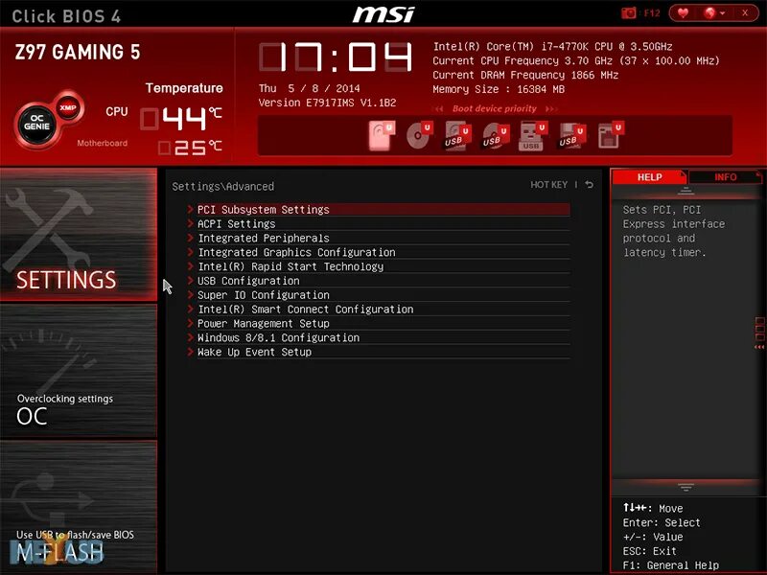Screen dimensions: 767x575
Task: Click the Memory Size : 16384 MB text
Action: click(499, 89)
